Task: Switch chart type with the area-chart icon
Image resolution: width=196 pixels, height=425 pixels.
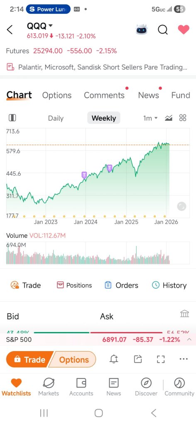Action: [169, 118]
